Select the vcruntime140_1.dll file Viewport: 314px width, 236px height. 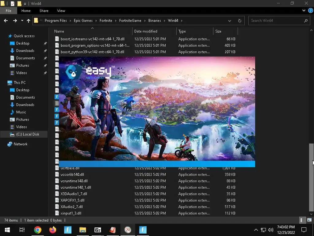[76, 187]
